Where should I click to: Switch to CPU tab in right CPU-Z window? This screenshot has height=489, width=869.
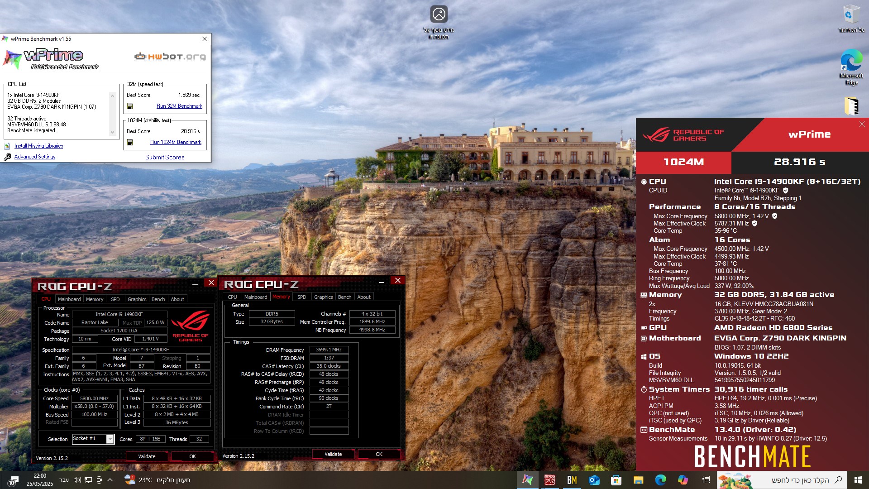(232, 297)
